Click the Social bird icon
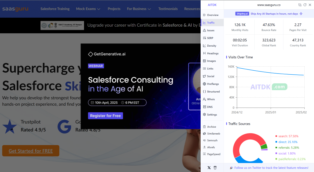The height and width of the screenshot is (172, 314). coord(204,76)
